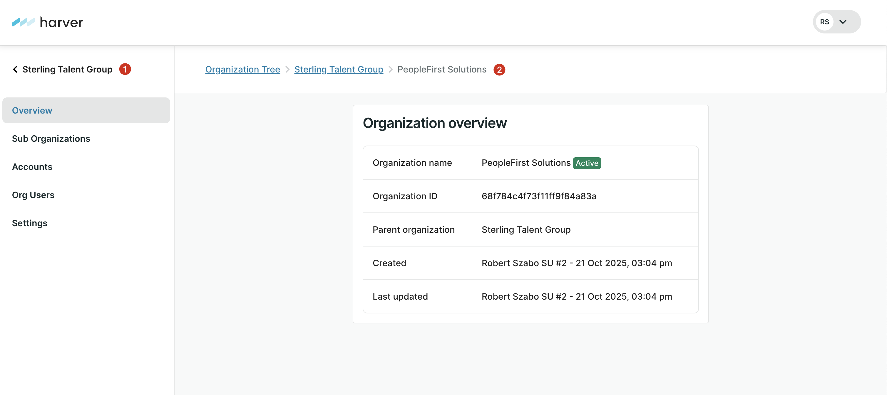Click first breadcrumb separator chevron
This screenshot has width=887, height=395.
(x=287, y=70)
